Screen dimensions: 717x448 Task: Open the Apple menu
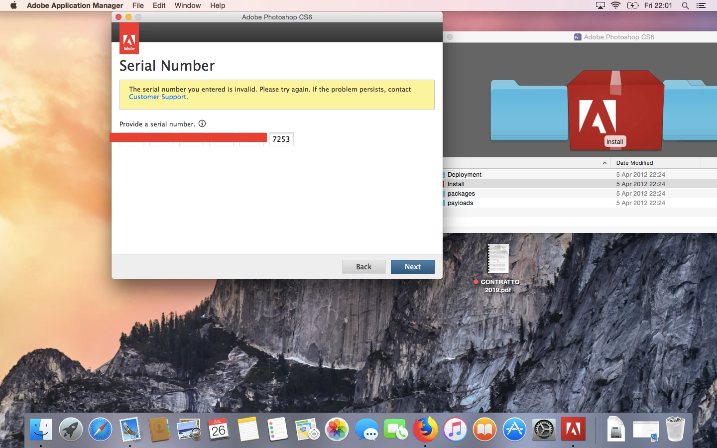(13, 5)
